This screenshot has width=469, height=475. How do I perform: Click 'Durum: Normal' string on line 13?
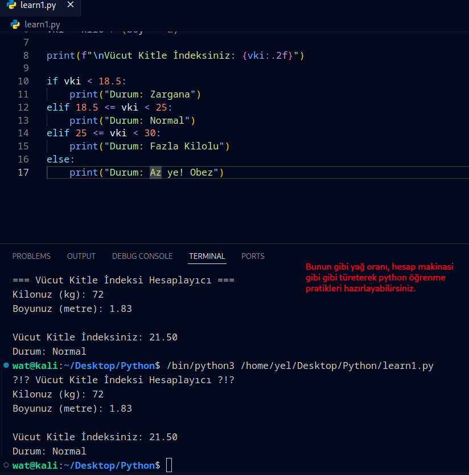(x=147, y=120)
